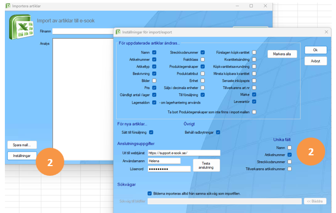The height and width of the screenshot is (213, 336).
Task: Enable Minsta köpbara kvantitet checkbox
Action: 254,73
